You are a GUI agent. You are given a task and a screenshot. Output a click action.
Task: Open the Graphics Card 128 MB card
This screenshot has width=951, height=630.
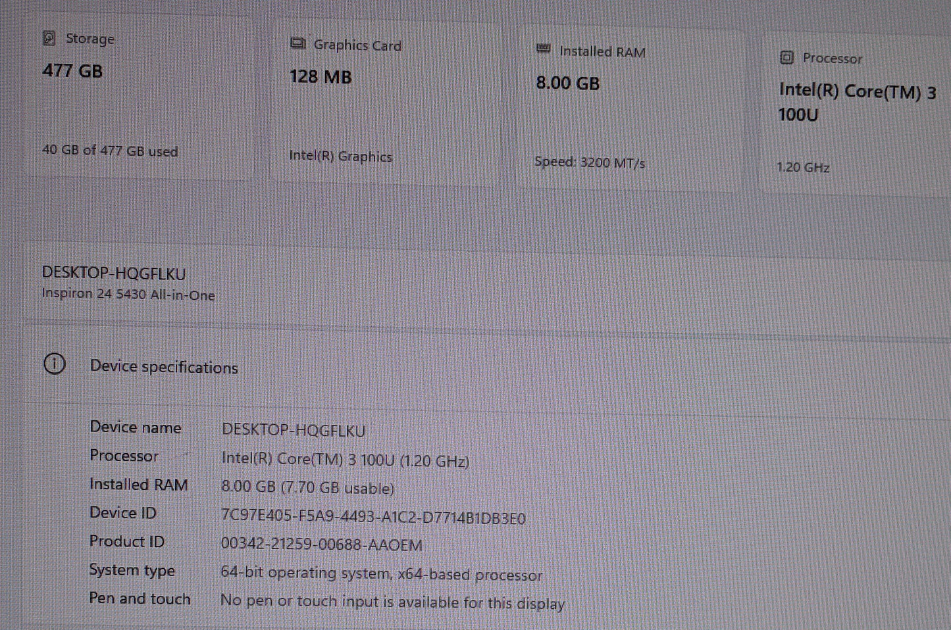[x=385, y=102]
